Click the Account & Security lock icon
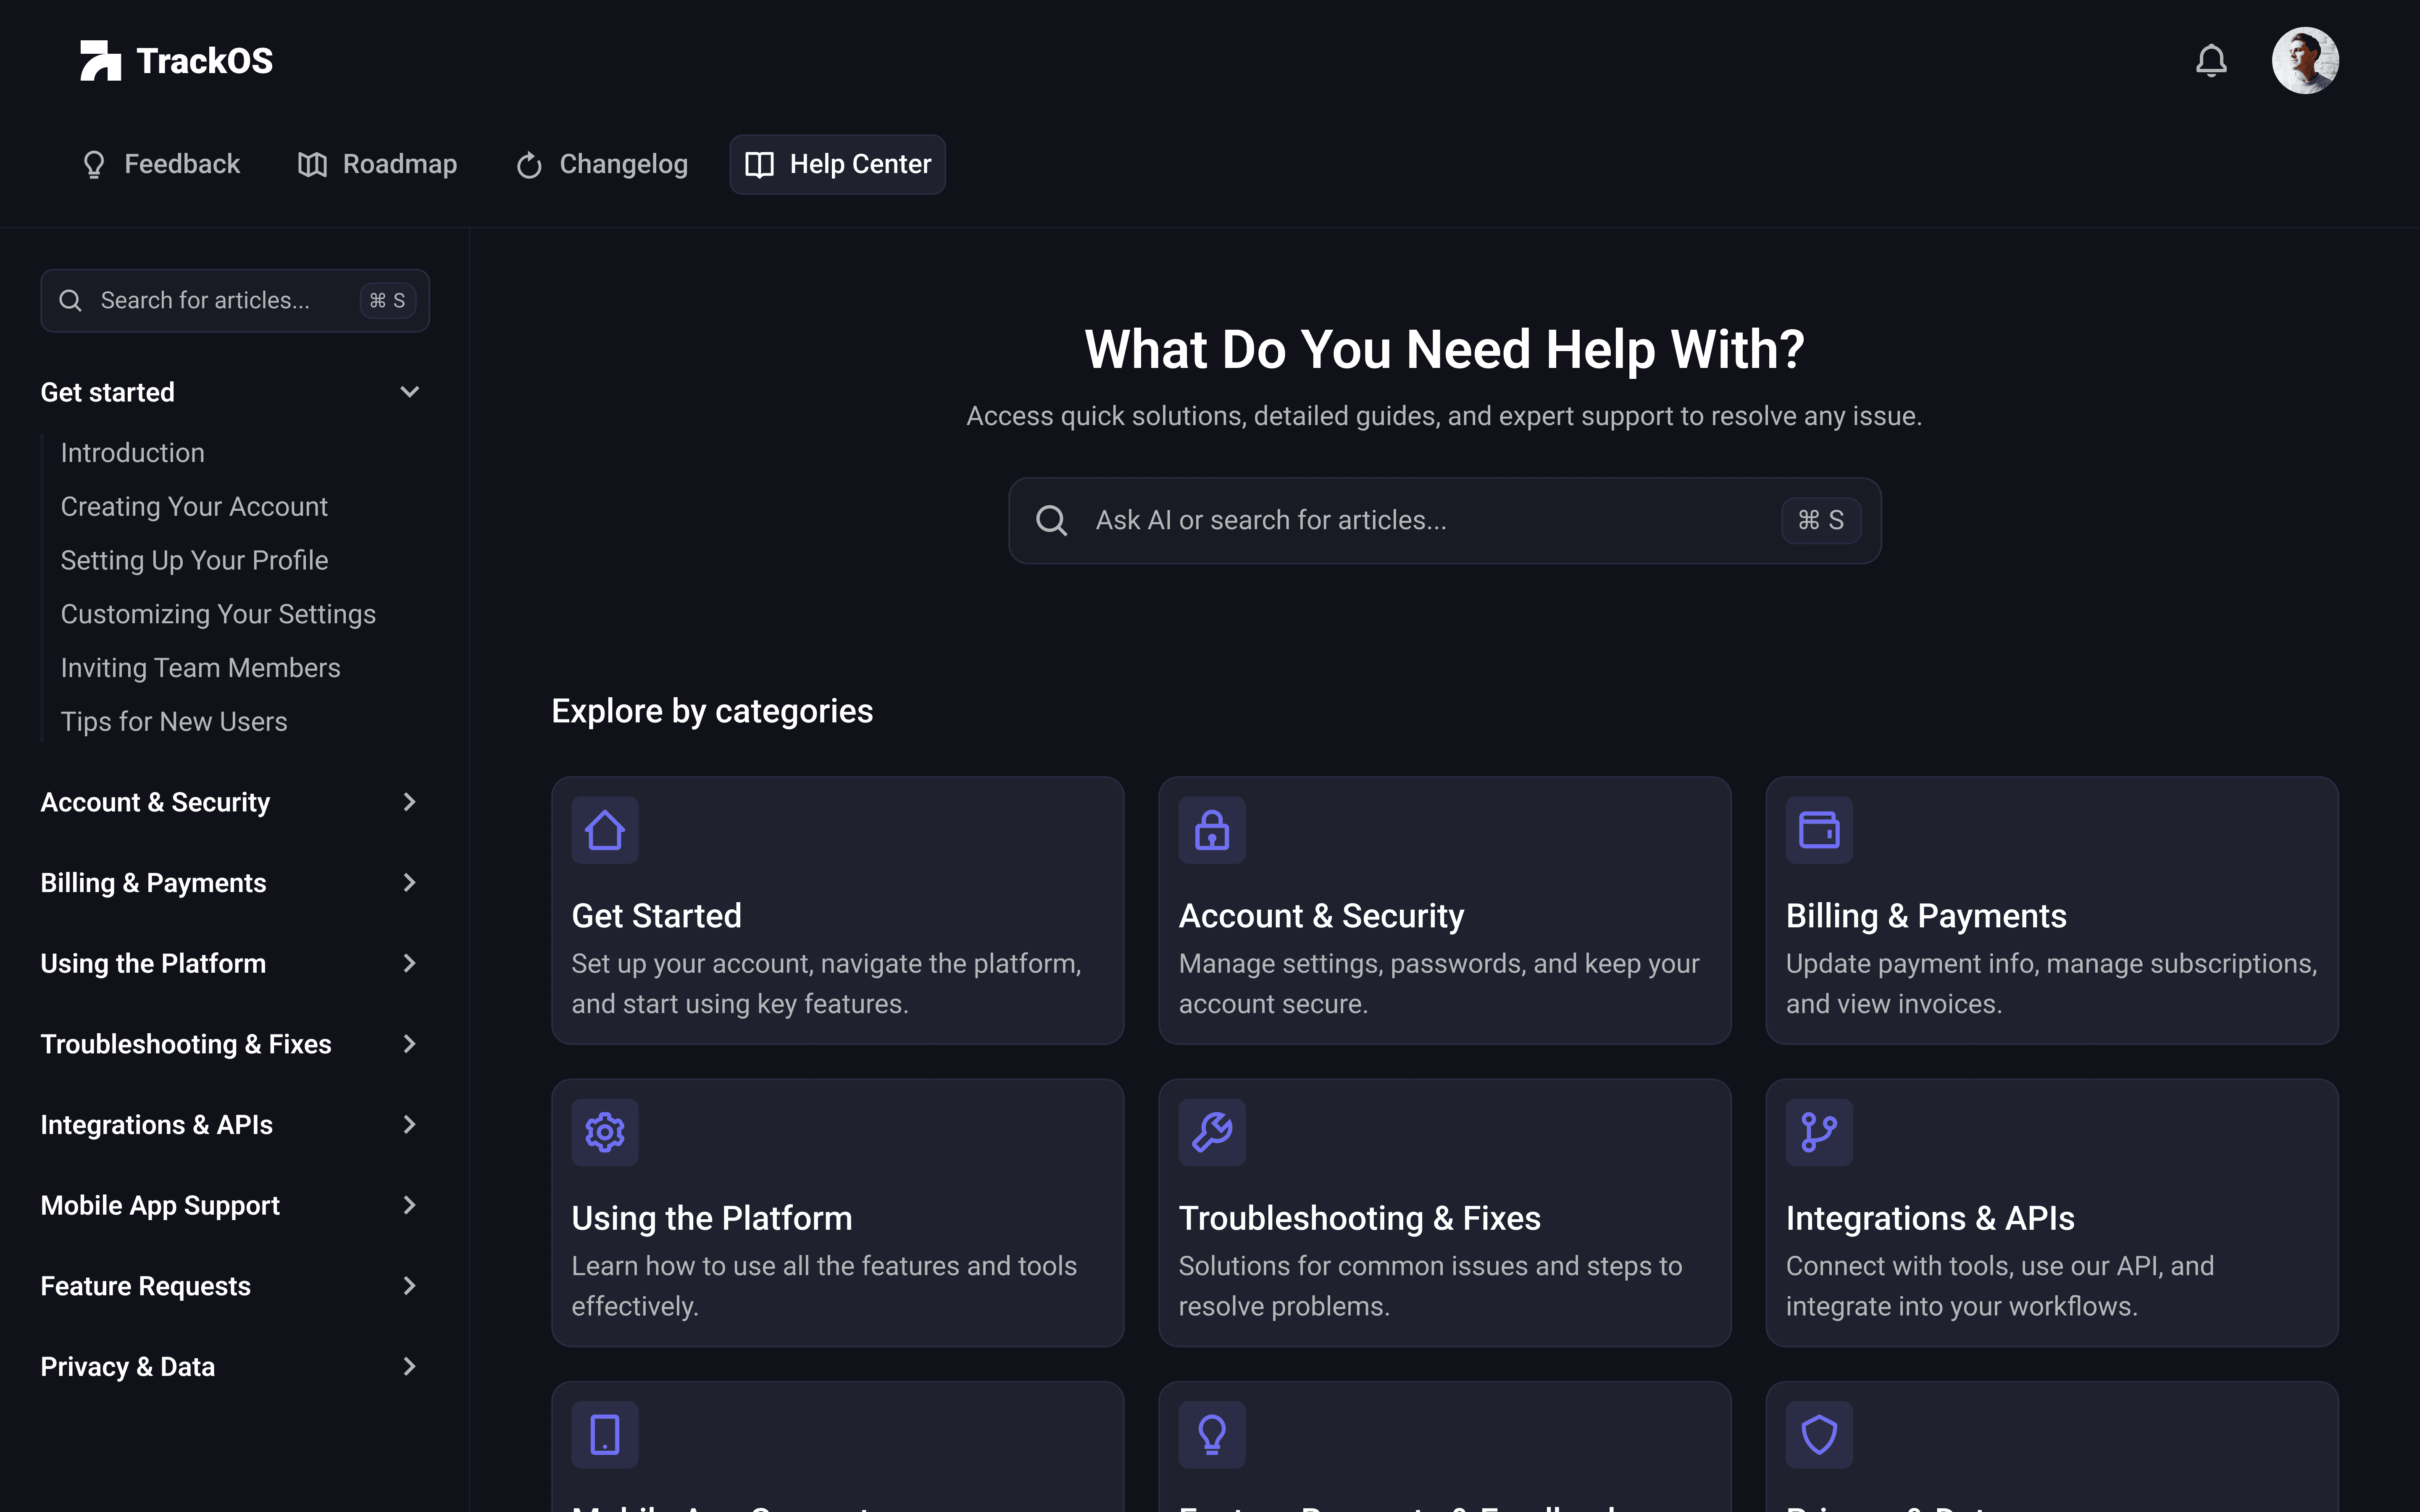 (x=1212, y=830)
